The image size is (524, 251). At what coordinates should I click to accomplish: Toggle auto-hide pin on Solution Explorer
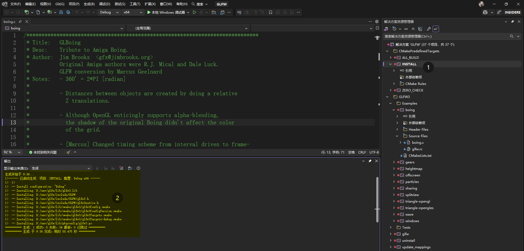point(513,22)
